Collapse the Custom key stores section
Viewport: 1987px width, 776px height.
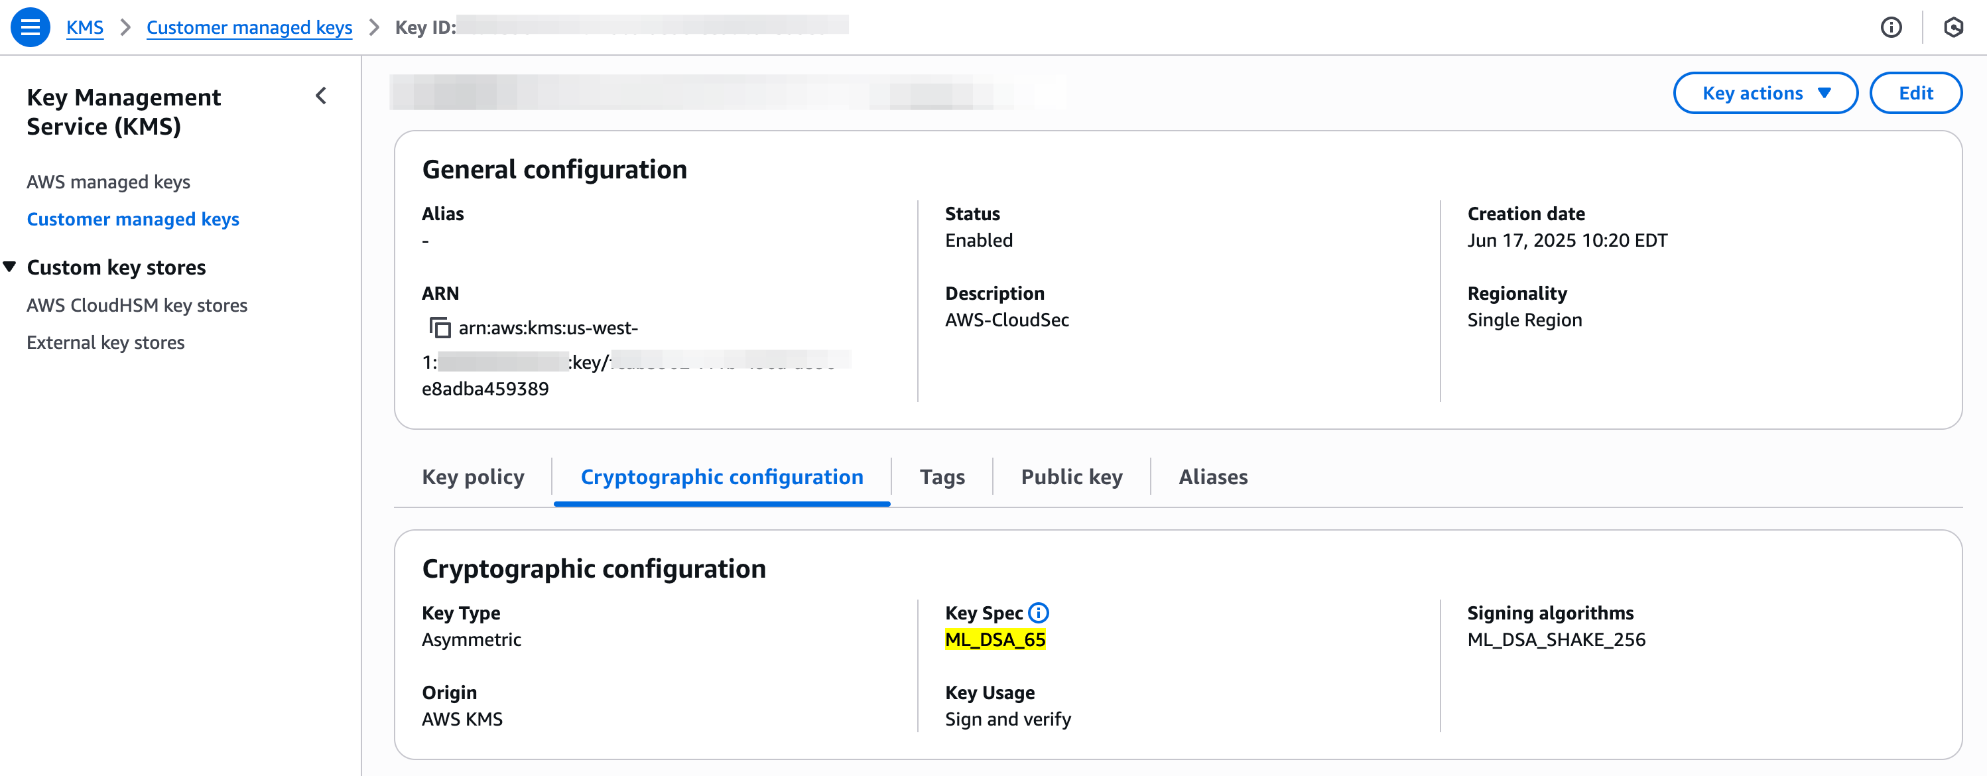coord(10,267)
